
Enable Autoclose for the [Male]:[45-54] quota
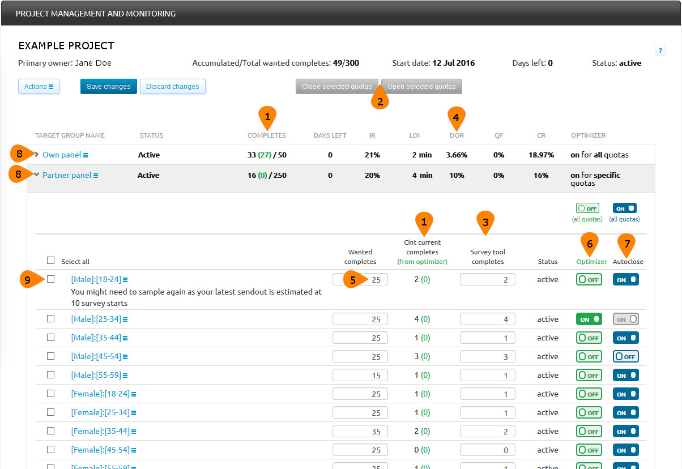point(625,356)
